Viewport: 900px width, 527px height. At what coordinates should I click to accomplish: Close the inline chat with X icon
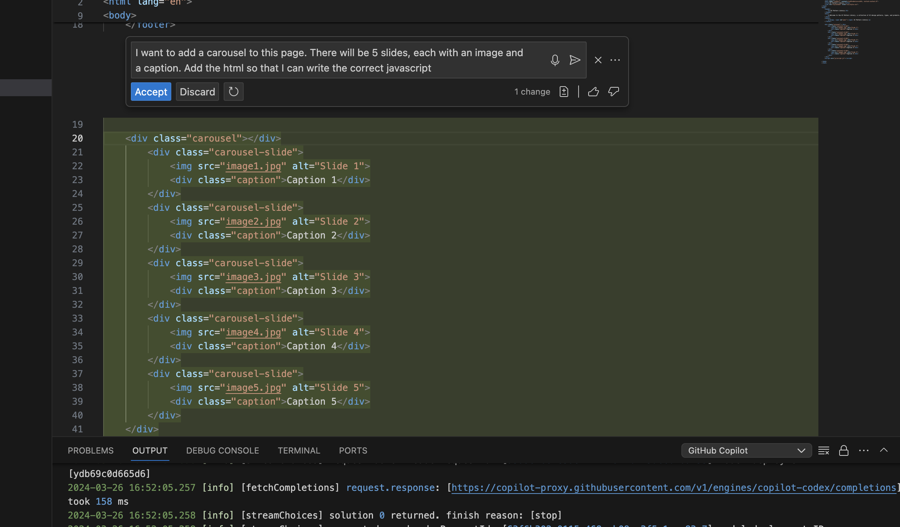[x=598, y=60]
